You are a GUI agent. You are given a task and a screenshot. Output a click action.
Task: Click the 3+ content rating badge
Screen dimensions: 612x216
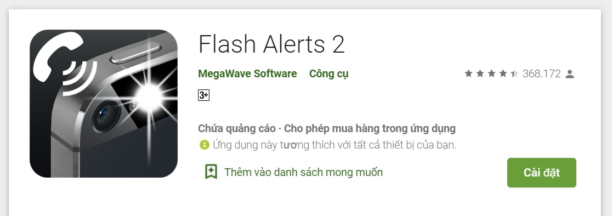[204, 95]
